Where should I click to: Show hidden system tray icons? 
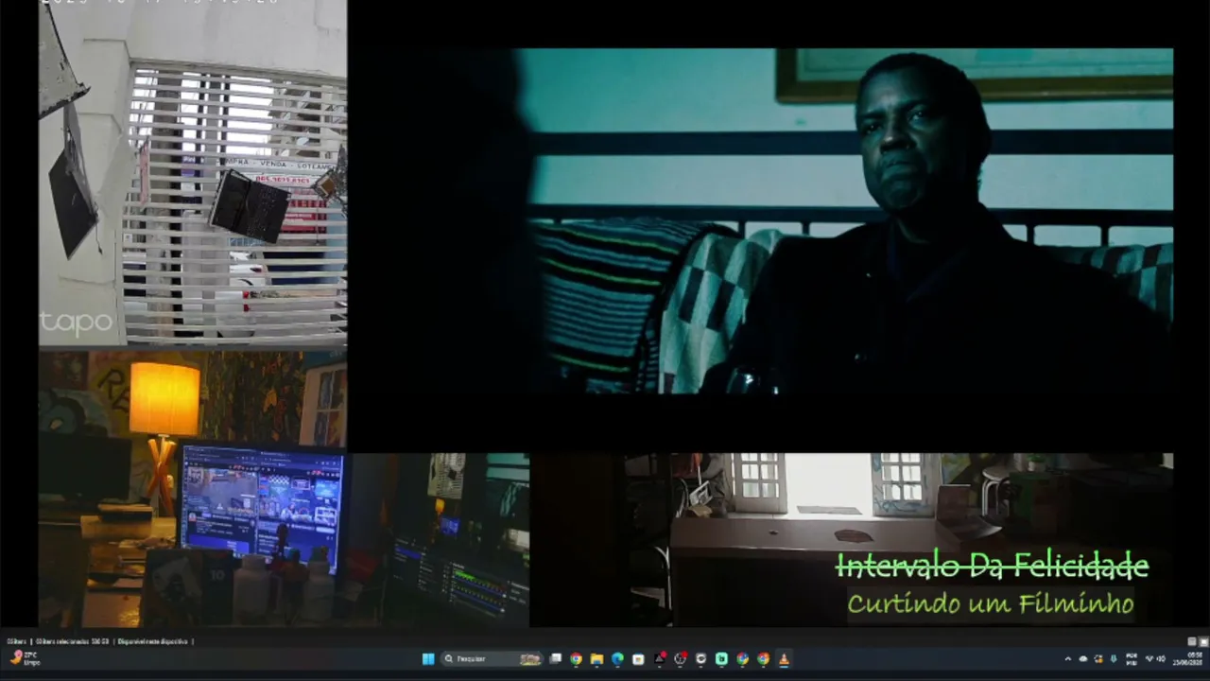point(1068,659)
